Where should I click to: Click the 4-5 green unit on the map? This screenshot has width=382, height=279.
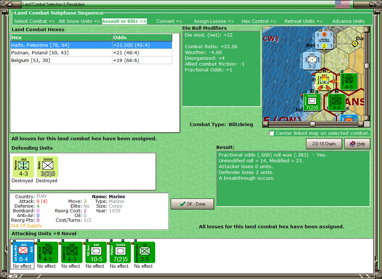pyautogui.click(x=349, y=82)
